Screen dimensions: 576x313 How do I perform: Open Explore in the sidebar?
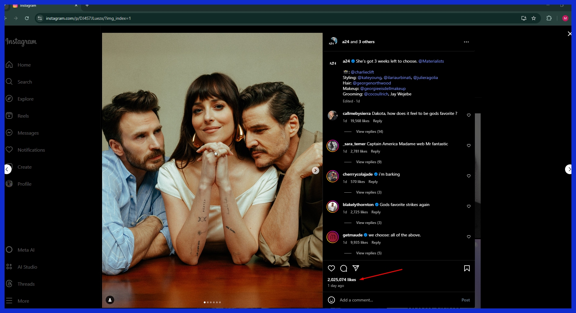(x=20, y=99)
